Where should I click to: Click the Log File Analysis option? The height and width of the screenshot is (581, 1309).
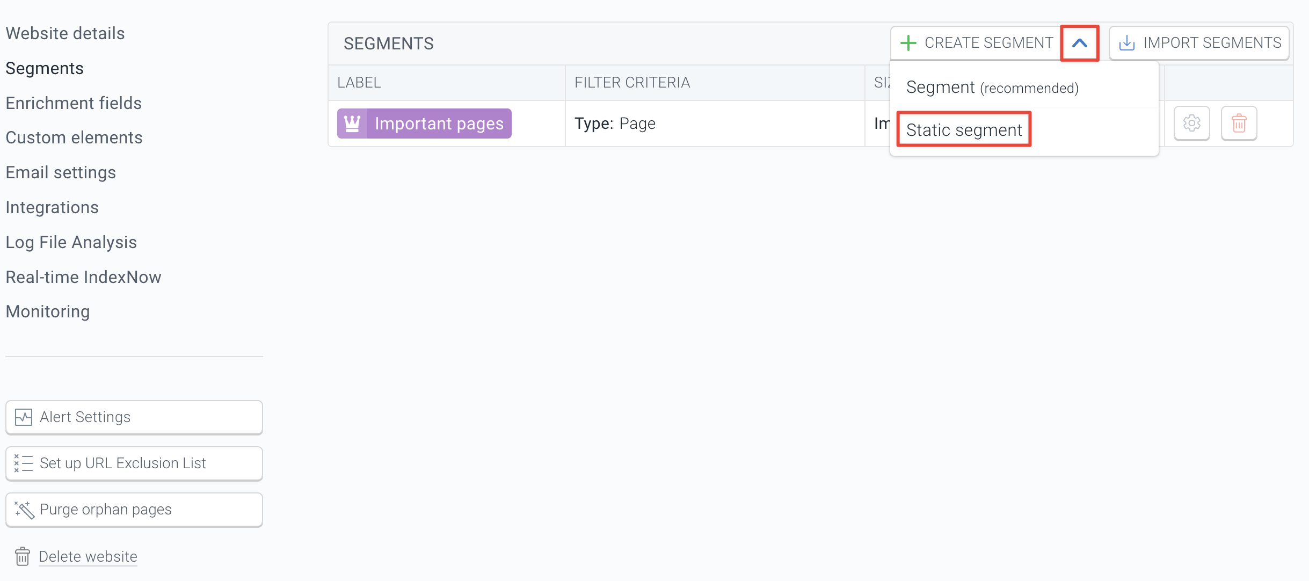(x=71, y=241)
